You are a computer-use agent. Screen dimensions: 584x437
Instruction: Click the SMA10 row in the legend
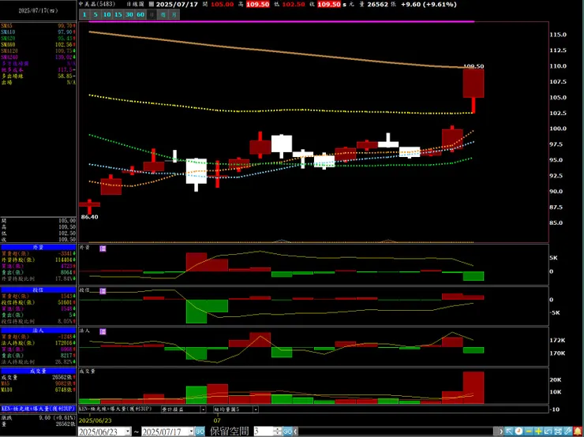pos(38,32)
